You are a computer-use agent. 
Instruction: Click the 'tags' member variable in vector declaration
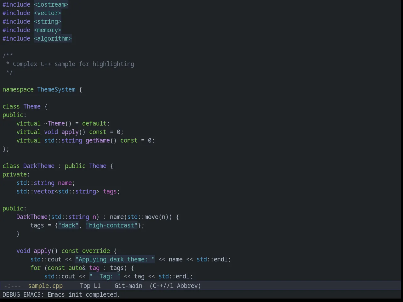[x=110, y=191]
